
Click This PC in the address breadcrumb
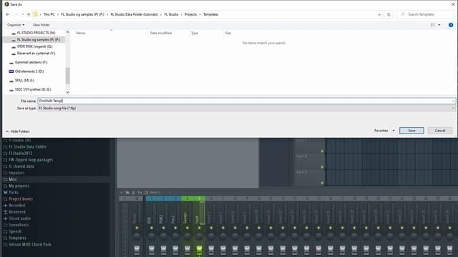[49, 14]
